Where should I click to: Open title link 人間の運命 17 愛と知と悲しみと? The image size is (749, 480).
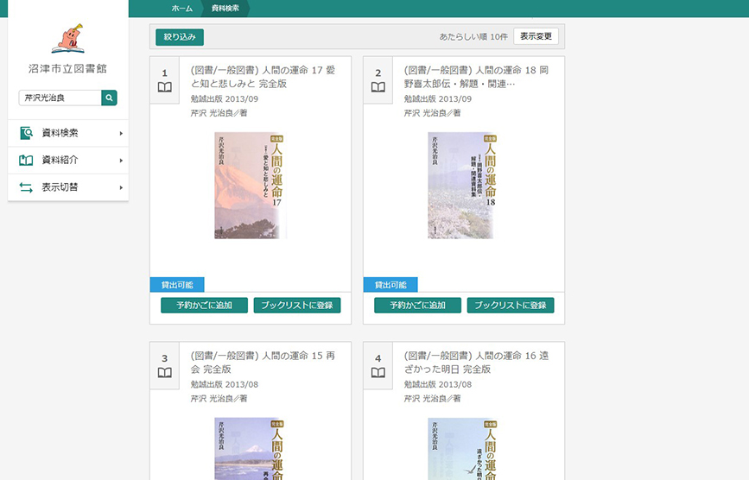point(263,77)
